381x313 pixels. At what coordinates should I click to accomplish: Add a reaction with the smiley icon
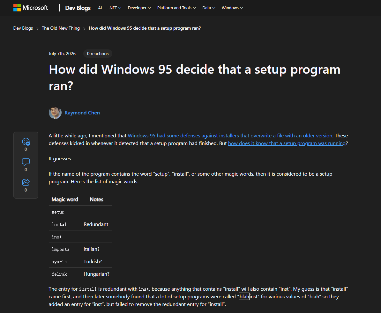click(26, 142)
